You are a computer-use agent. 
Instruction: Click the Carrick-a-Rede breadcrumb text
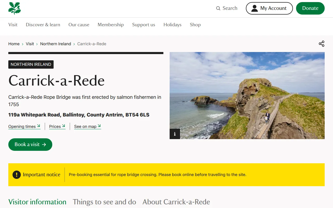coord(92,44)
